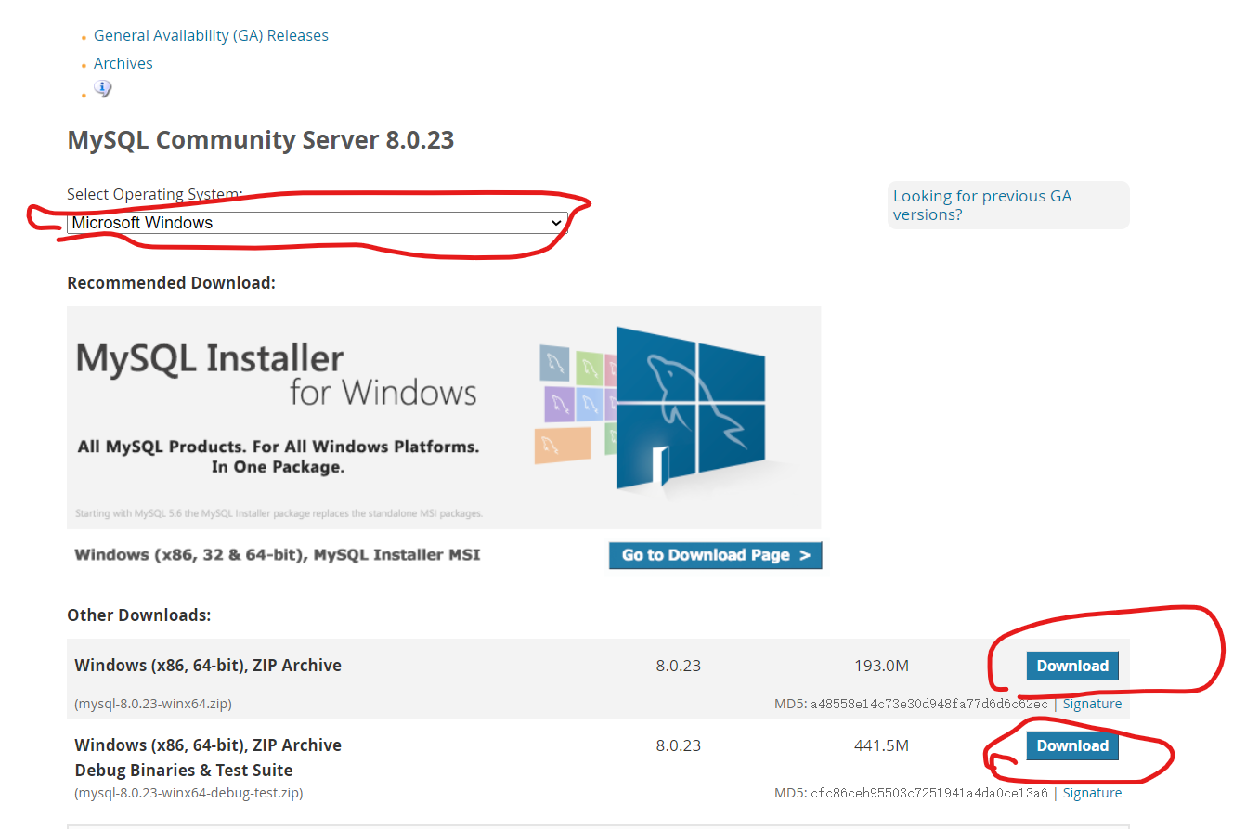Viewport: 1246px width, 829px height.
Task: Open Signature link for winx64-debug-test.zip
Action: (x=1092, y=793)
